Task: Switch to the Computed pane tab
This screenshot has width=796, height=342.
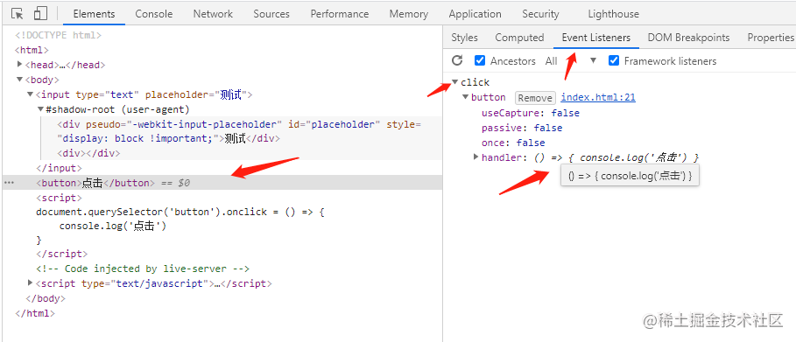Action: (x=519, y=38)
